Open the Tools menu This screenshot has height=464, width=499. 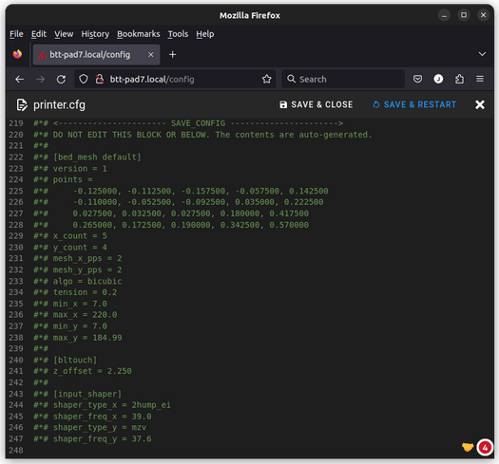tap(178, 34)
